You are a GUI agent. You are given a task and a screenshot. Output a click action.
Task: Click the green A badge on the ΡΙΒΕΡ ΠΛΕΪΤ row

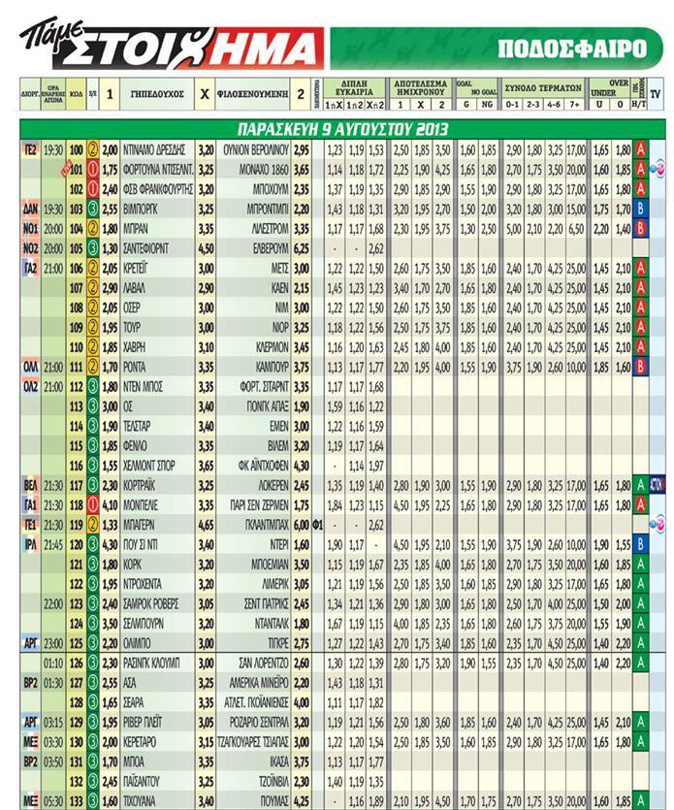(x=640, y=722)
